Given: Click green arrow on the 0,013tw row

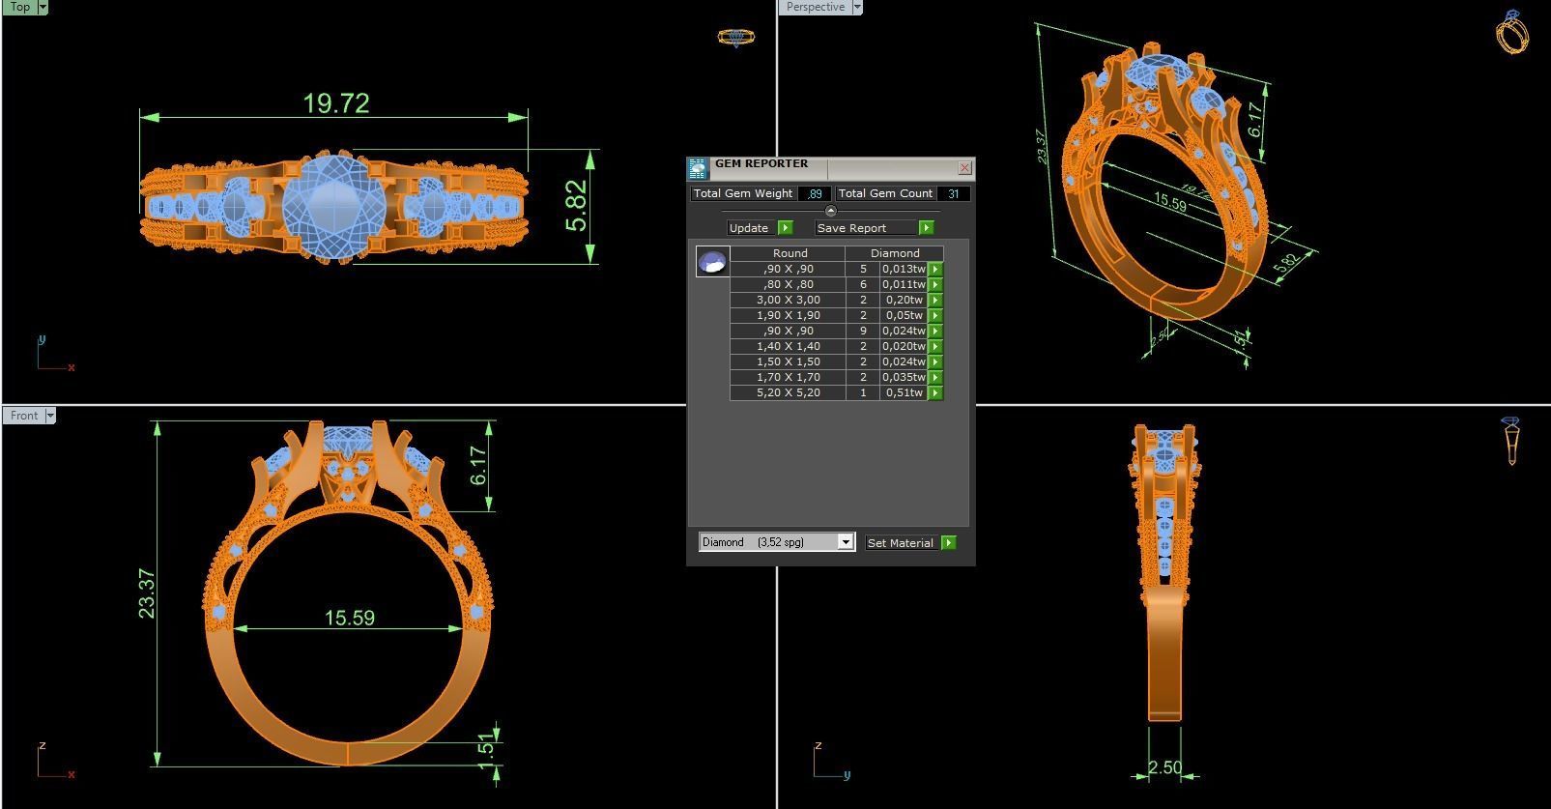Looking at the screenshot, I should [x=935, y=270].
